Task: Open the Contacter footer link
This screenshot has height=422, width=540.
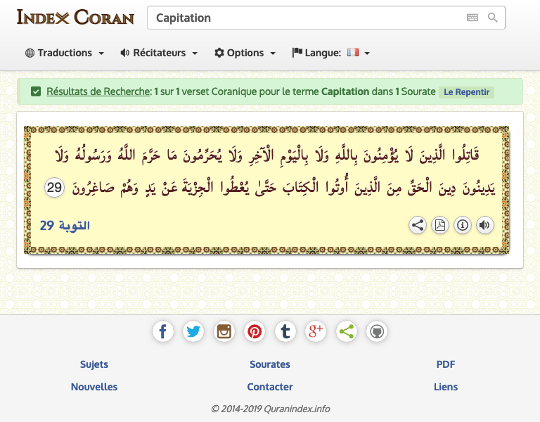Action: [x=270, y=387]
